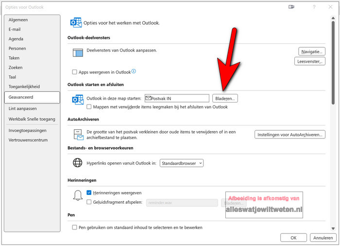Click the help question mark in title bar
The image size is (340, 246).
point(314,7)
